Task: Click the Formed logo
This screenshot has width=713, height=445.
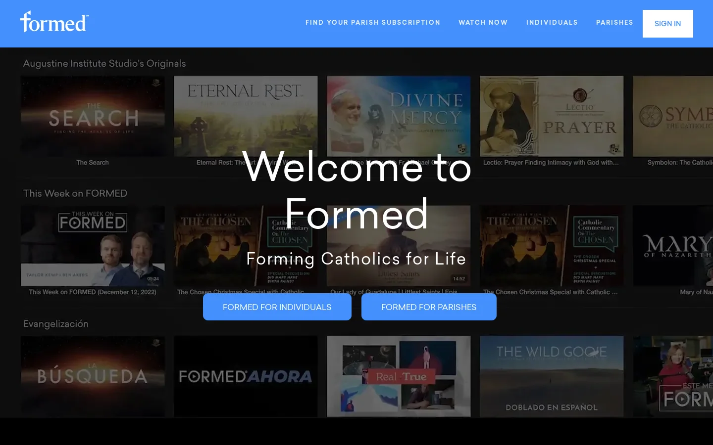Action: [x=54, y=22]
